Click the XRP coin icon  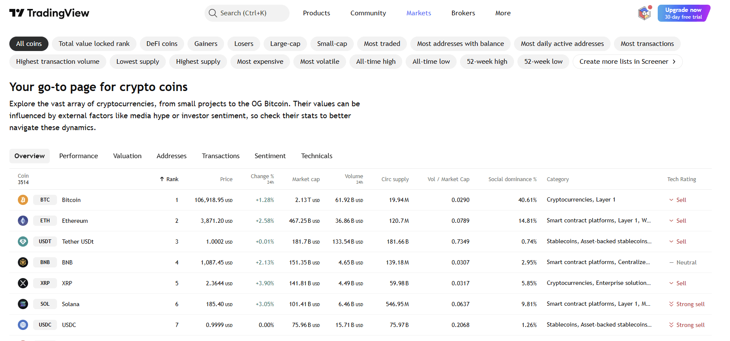point(23,283)
